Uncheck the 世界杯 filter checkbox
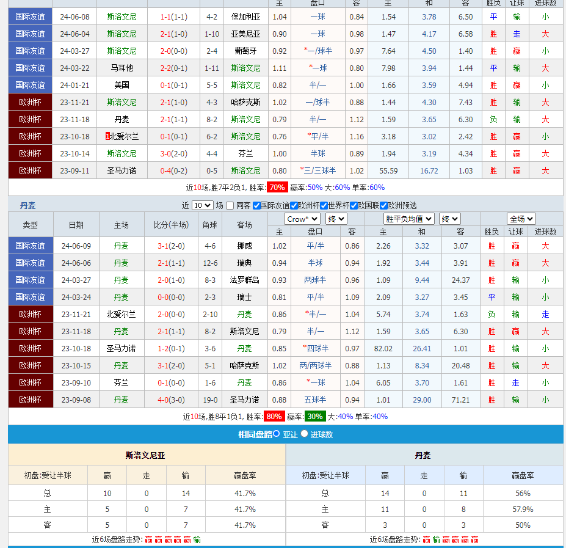The width and height of the screenshot is (566, 548). click(x=324, y=206)
